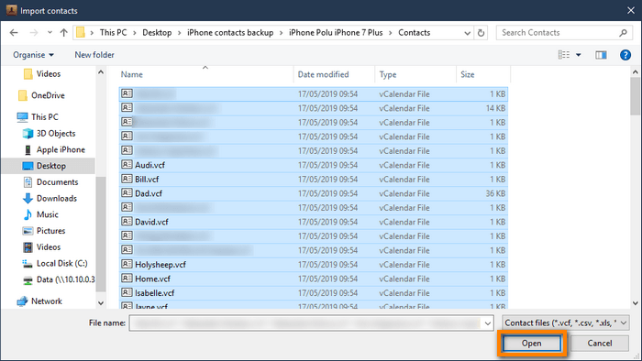Select Apple iPhone device
This screenshot has height=361, width=642.
click(54, 149)
